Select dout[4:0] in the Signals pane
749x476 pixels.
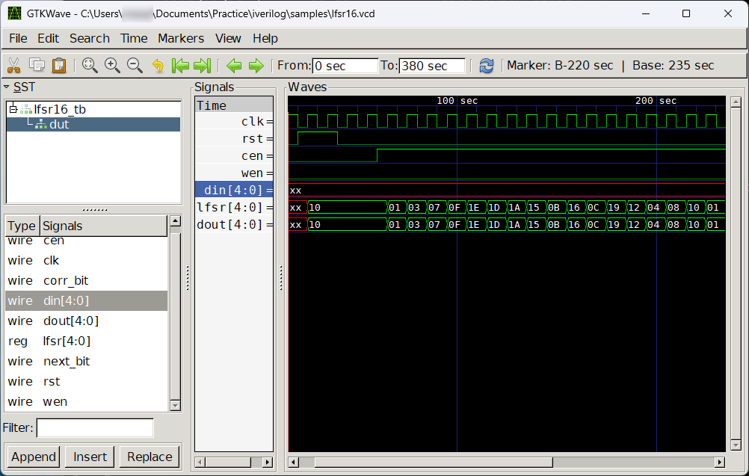coord(234,224)
